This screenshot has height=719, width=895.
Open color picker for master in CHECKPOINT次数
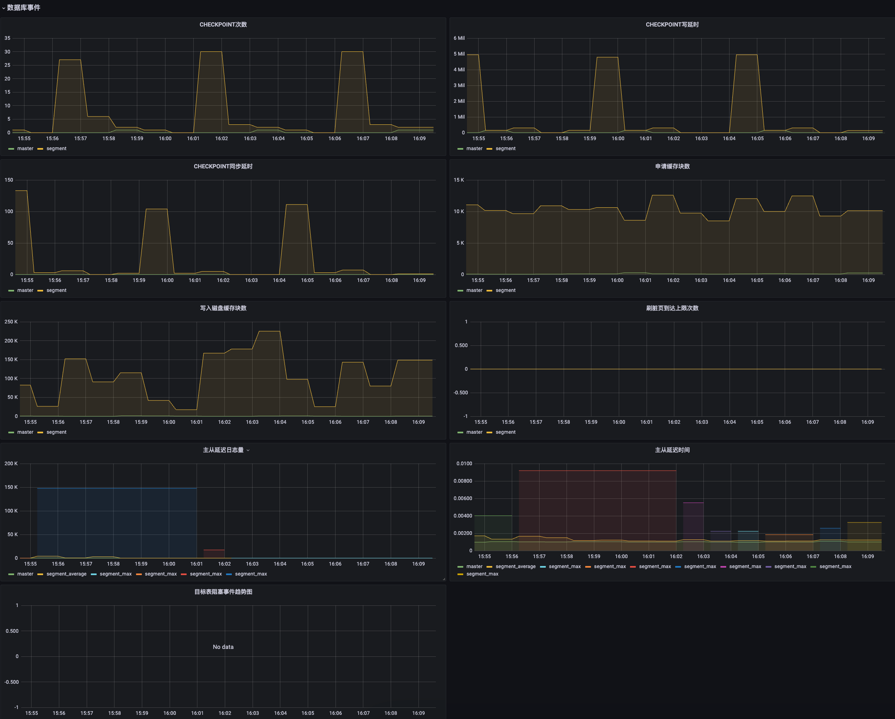pyautogui.click(x=11, y=148)
